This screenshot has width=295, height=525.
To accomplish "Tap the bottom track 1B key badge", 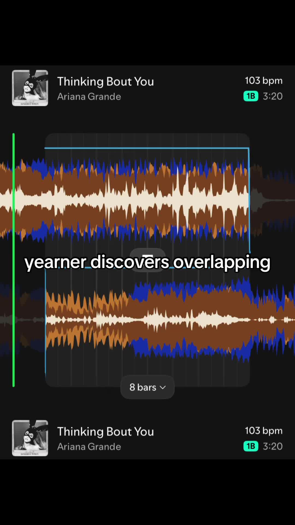I will [251, 446].
